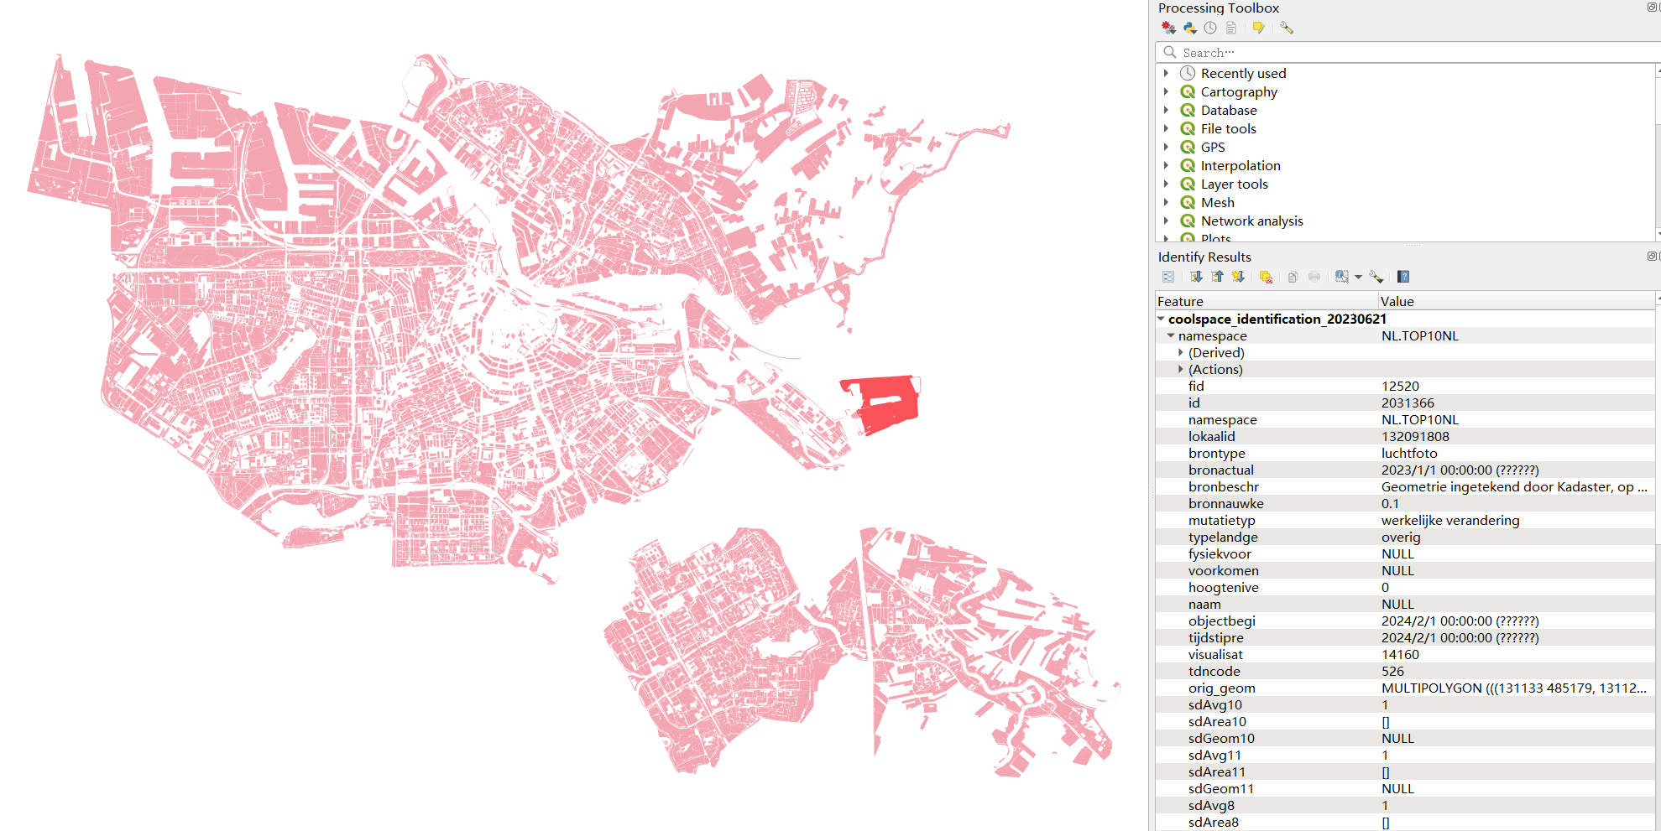The height and width of the screenshot is (831, 1661).
Task: Toggle Expand New Results by Default
Action: pos(1238,277)
